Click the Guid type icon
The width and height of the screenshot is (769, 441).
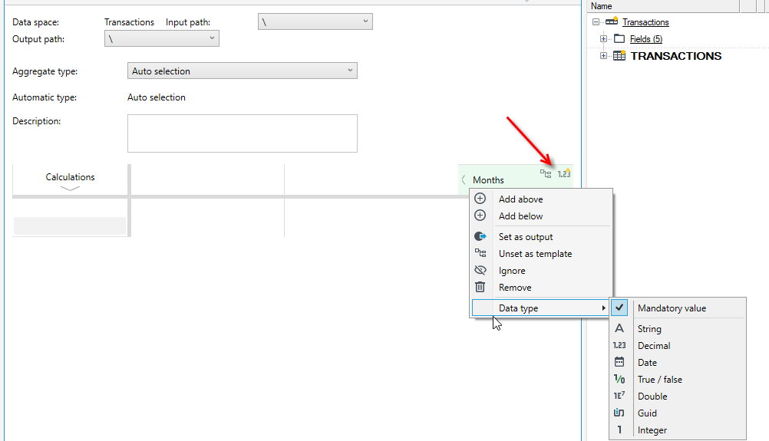coord(619,413)
